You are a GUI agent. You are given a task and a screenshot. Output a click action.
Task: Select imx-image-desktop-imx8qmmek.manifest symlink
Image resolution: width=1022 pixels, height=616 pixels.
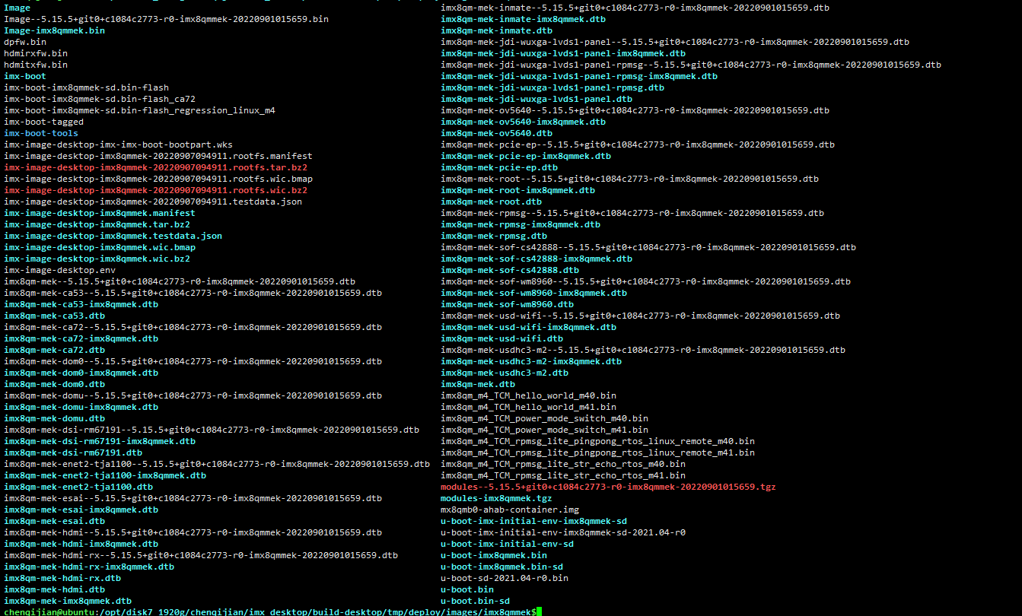[100, 213]
